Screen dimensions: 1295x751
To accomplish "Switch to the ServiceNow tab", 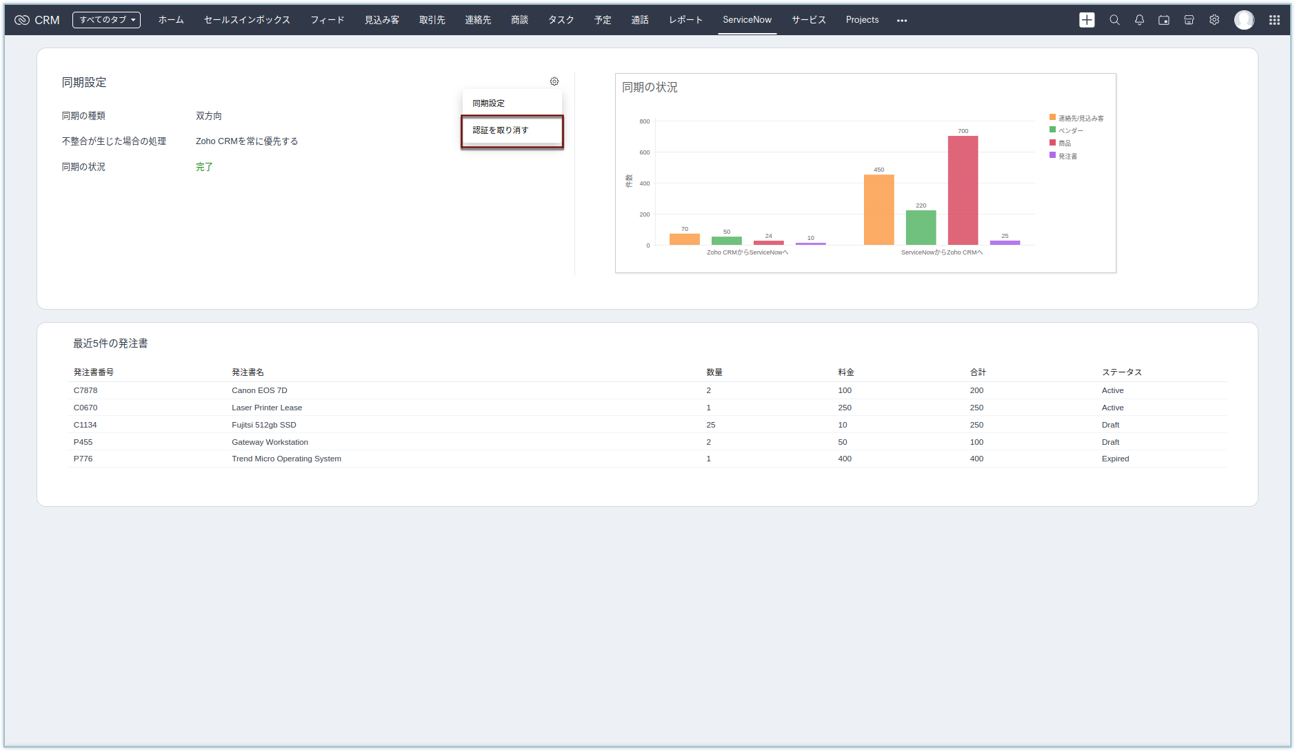I will [x=747, y=20].
